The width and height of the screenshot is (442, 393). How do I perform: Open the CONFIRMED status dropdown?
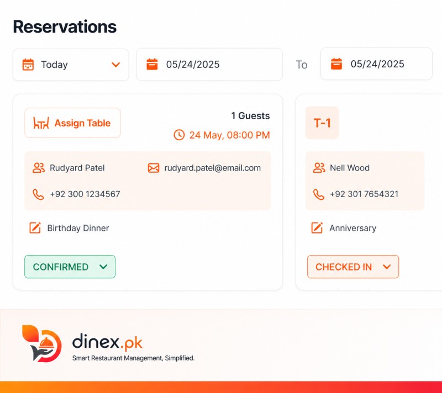[x=70, y=267]
